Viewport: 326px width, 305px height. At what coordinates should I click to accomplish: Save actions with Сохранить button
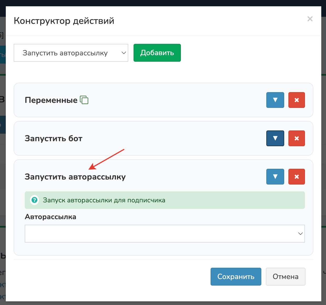[236, 277]
